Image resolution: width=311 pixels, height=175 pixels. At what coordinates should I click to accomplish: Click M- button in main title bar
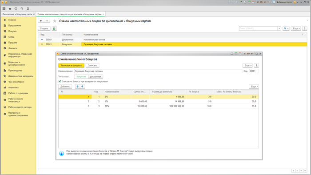tap(265, 2)
